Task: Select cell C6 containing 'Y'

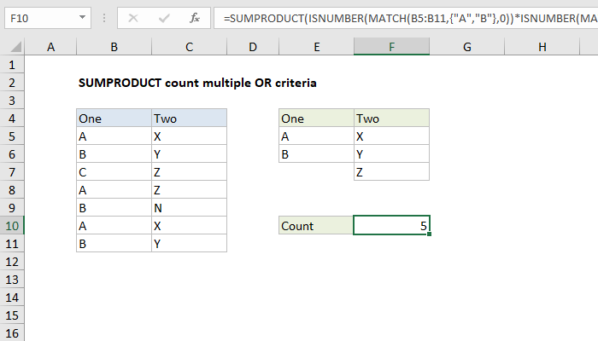Action: click(x=189, y=154)
